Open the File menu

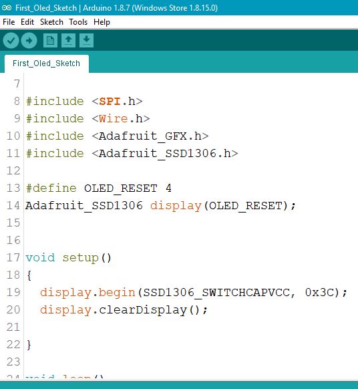pyautogui.click(x=9, y=22)
